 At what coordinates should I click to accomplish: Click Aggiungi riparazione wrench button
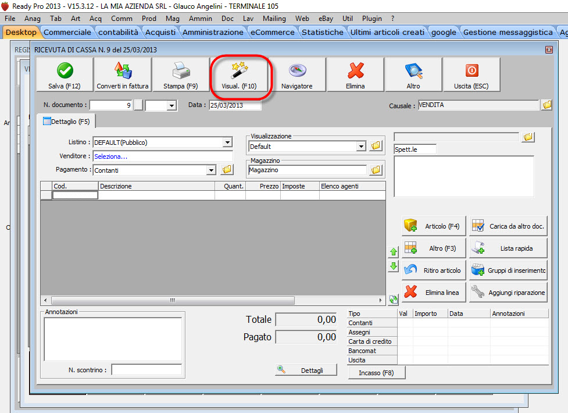point(508,292)
